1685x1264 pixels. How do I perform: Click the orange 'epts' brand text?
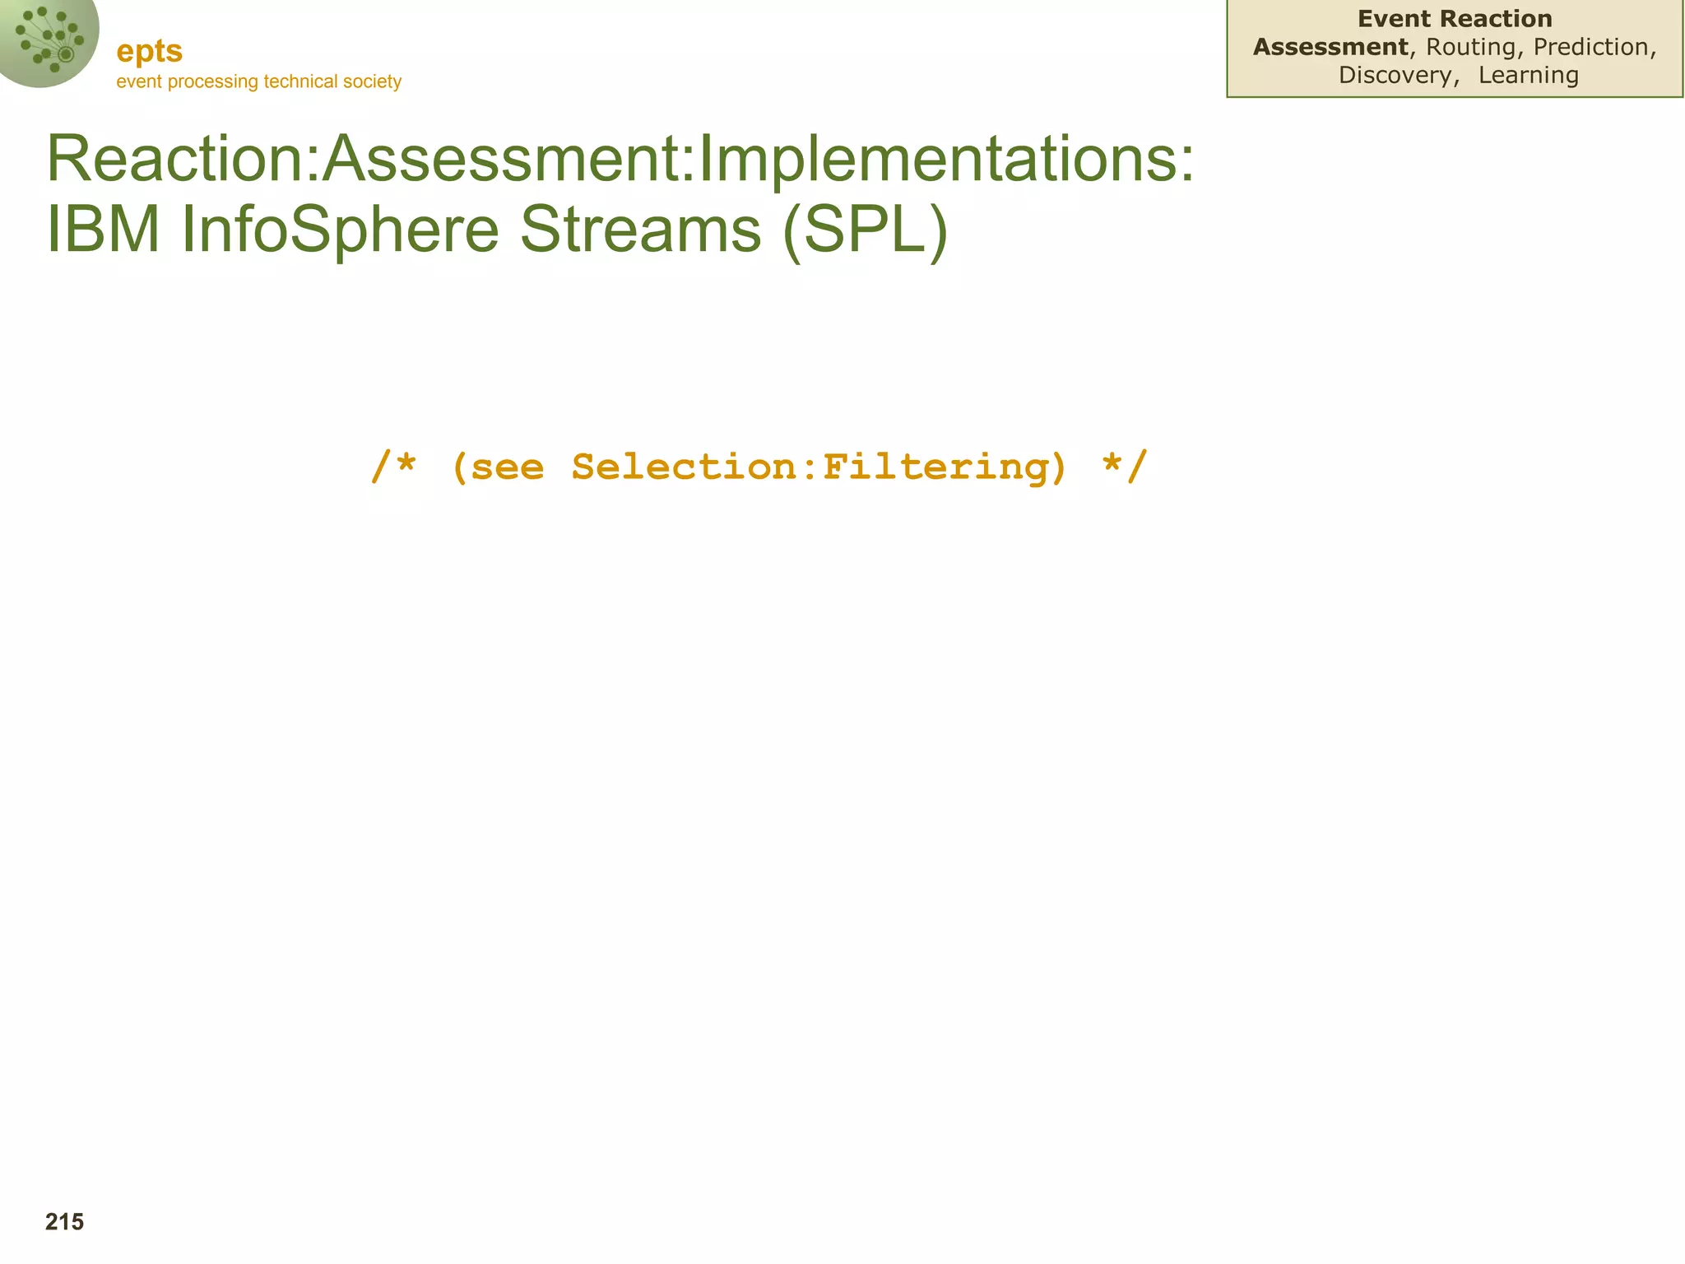[x=149, y=51]
